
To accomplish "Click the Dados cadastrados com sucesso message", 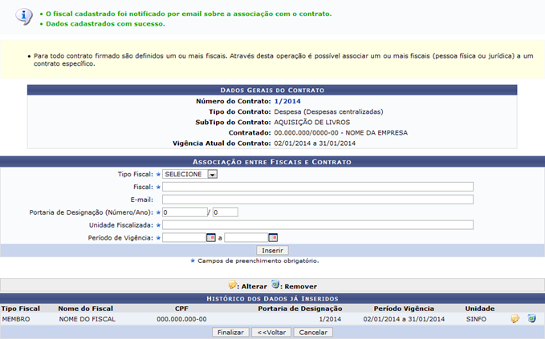I will pos(105,24).
